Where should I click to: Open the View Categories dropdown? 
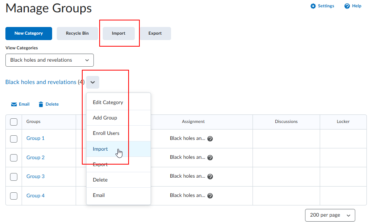click(49, 60)
